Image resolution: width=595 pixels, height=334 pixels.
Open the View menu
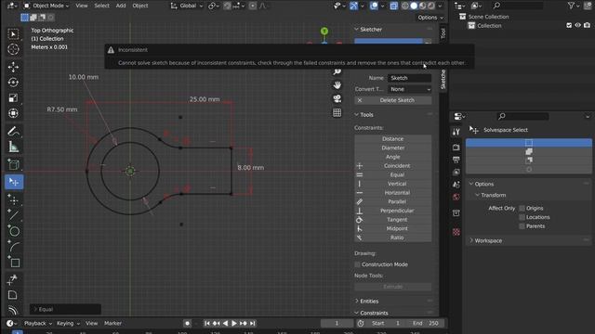coord(82,6)
